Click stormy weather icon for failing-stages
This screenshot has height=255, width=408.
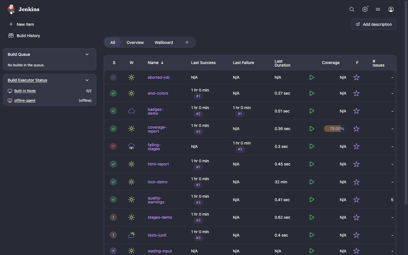point(131,146)
